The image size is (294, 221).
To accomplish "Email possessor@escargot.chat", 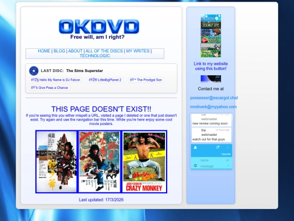I will pyautogui.click(x=214, y=98).
